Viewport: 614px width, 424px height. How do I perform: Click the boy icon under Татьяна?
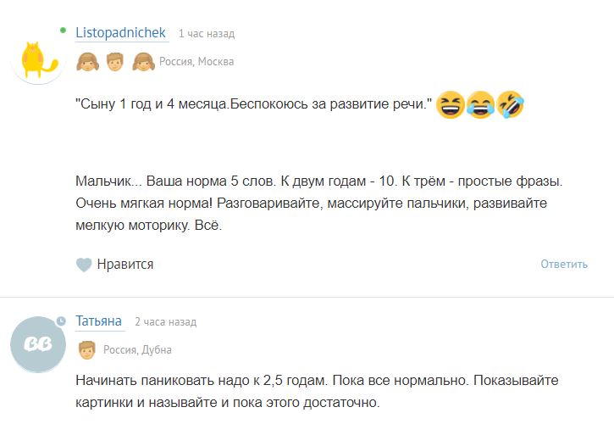click(x=86, y=349)
